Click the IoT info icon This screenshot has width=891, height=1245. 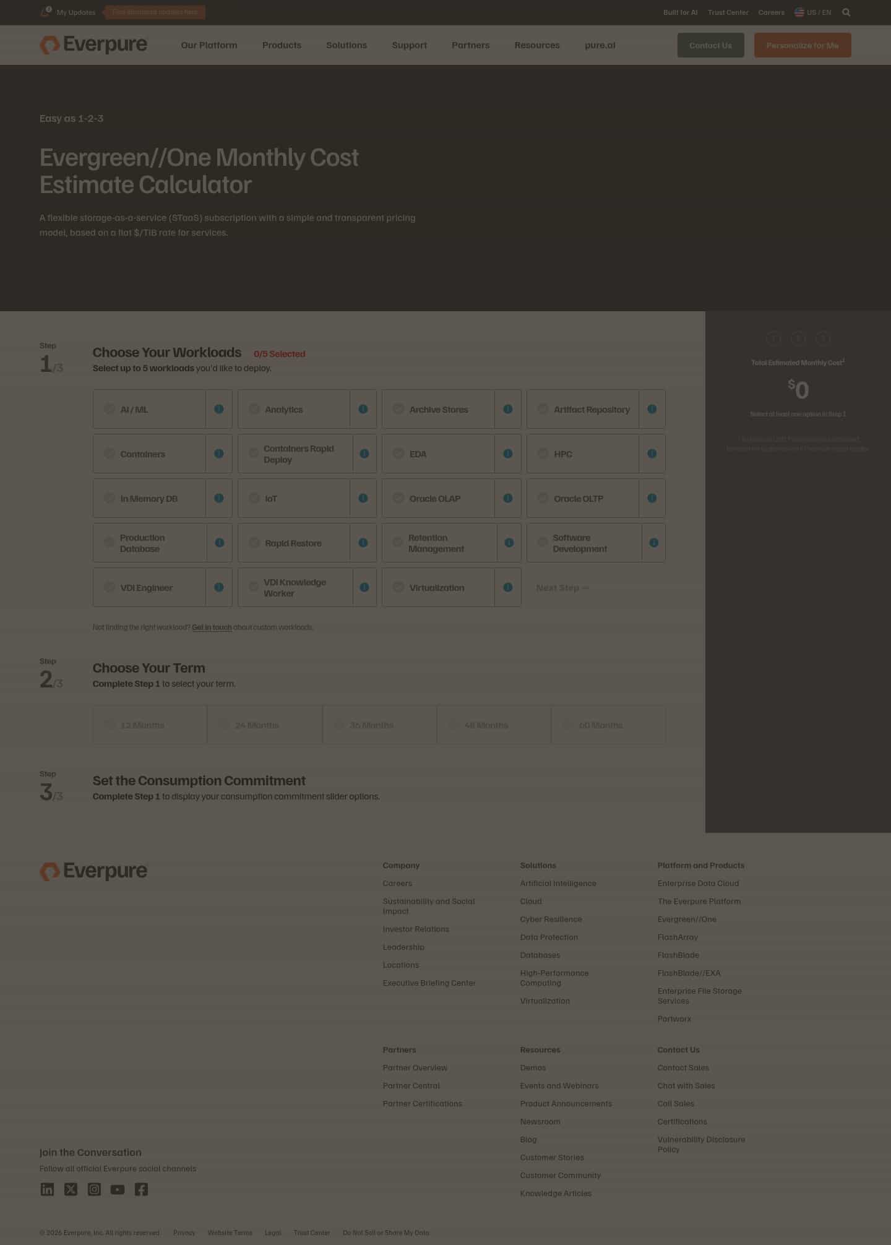point(363,498)
